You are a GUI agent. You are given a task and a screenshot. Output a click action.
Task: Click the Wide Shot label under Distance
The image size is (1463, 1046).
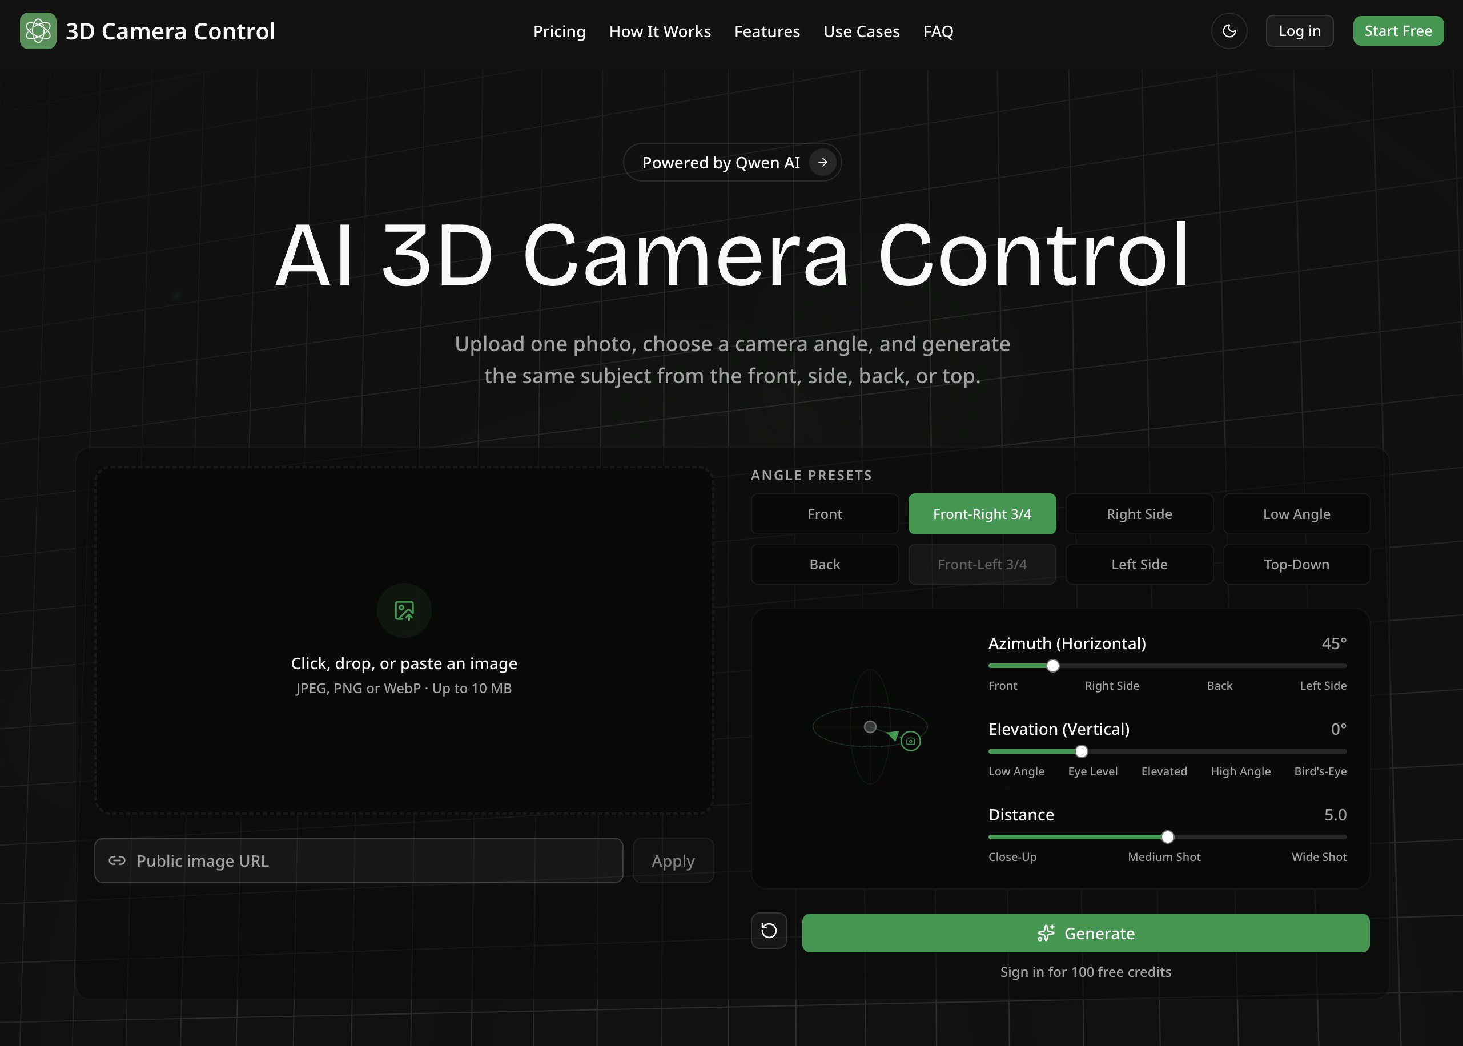pyautogui.click(x=1319, y=857)
